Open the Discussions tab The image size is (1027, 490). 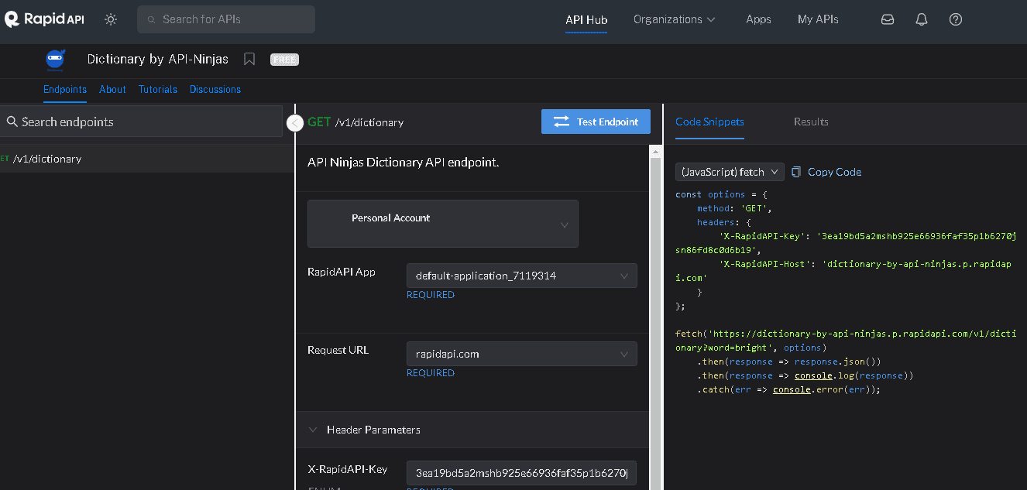coord(215,89)
